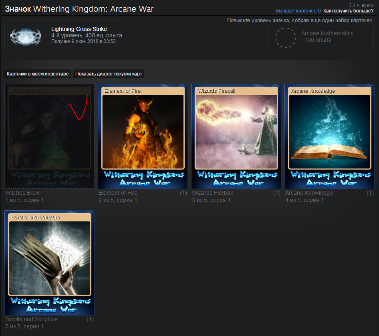Click 'Показать диалог покупки карт' button
Screen dimensions: 379x336
[x=109, y=74]
